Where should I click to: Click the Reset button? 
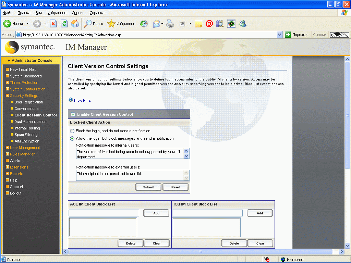click(x=175, y=187)
